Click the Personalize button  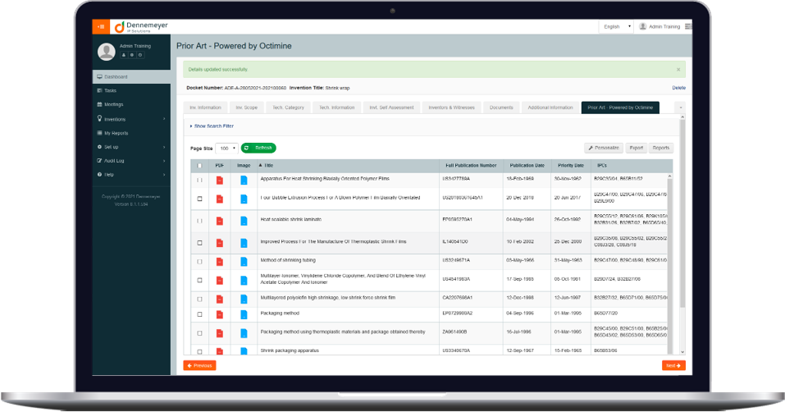(604, 149)
